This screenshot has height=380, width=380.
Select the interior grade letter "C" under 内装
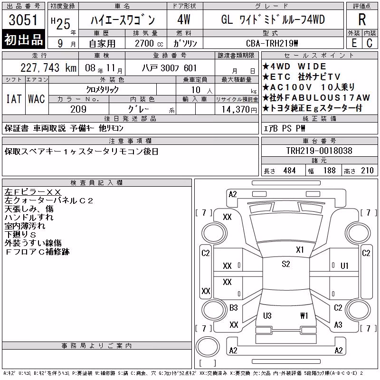(370, 43)
